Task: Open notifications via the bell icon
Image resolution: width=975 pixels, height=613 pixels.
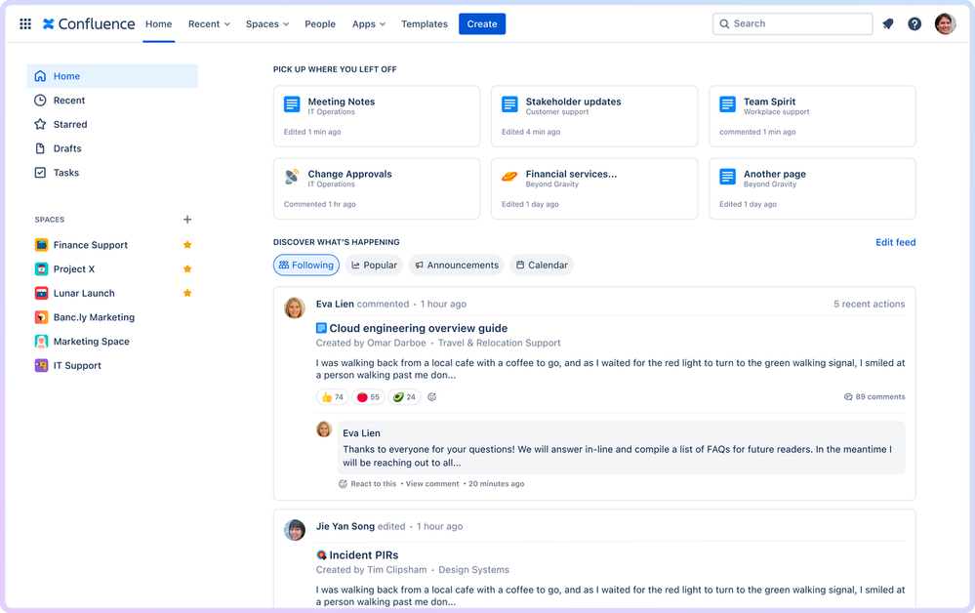Action: click(887, 23)
